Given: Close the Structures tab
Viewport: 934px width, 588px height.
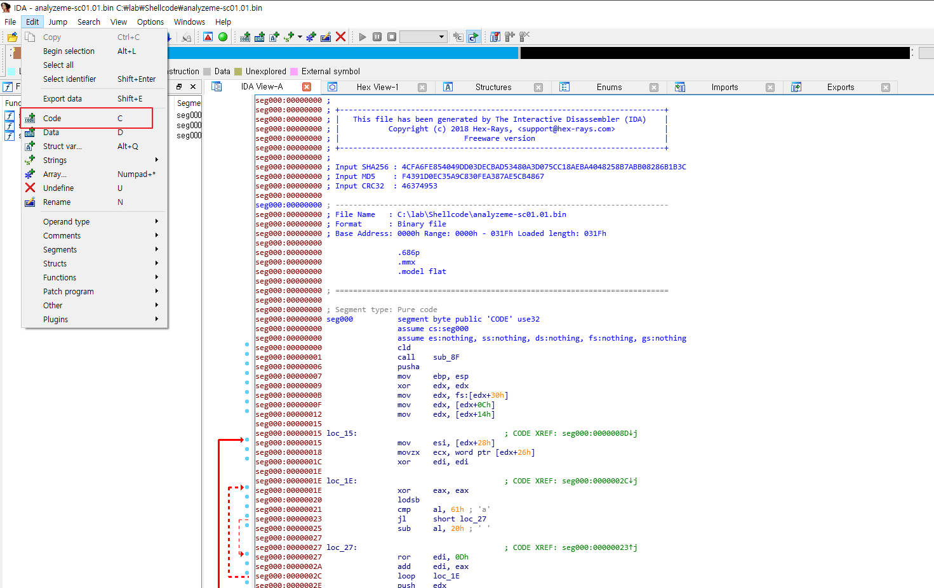Looking at the screenshot, I should pos(538,88).
